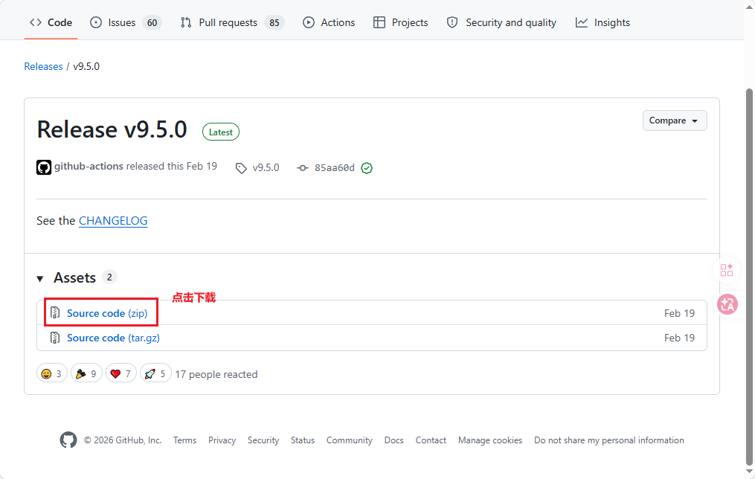This screenshot has height=479, width=755.
Task: Open commit 85aa60d
Action: tap(334, 167)
